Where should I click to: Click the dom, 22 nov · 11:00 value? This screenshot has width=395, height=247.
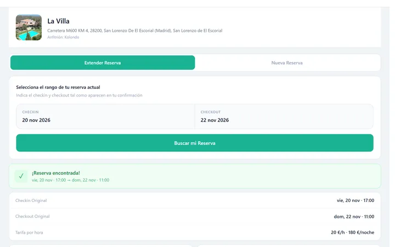(x=354, y=216)
